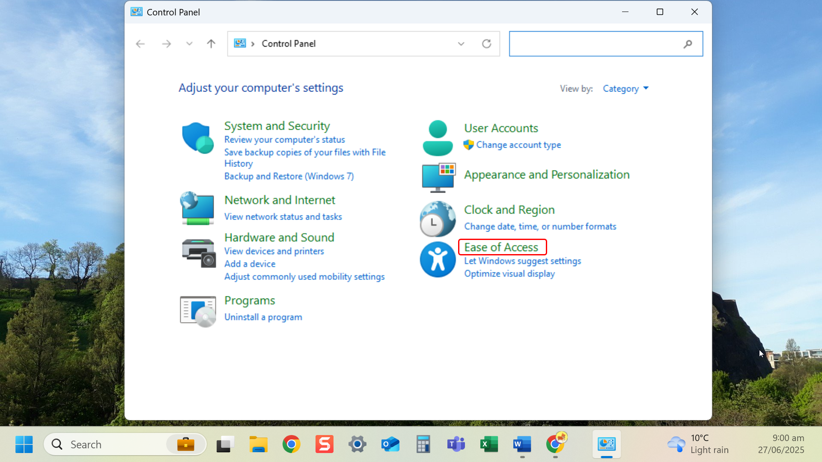Screen dimensions: 822x462
Task: Launch File Explorer from the taskbar
Action: point(258,444)
